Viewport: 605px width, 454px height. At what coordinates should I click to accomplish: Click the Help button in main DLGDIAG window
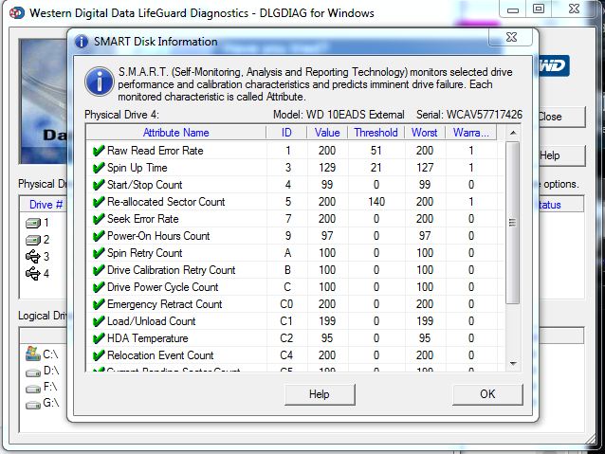pos(561,155)
